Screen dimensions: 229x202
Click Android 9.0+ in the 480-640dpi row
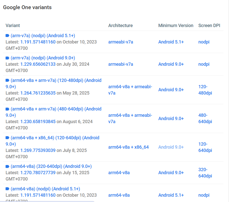tap(171, 119)
